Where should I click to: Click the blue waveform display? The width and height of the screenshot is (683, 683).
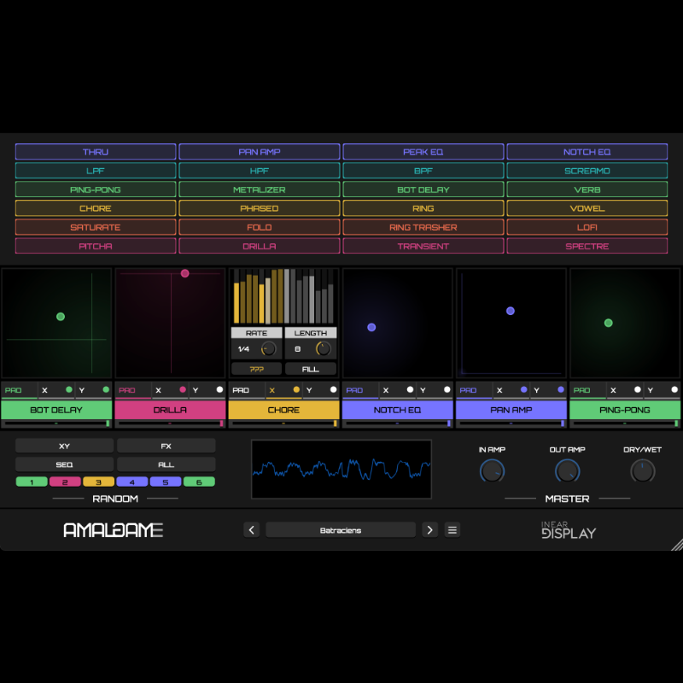click(x=341, y=469)
